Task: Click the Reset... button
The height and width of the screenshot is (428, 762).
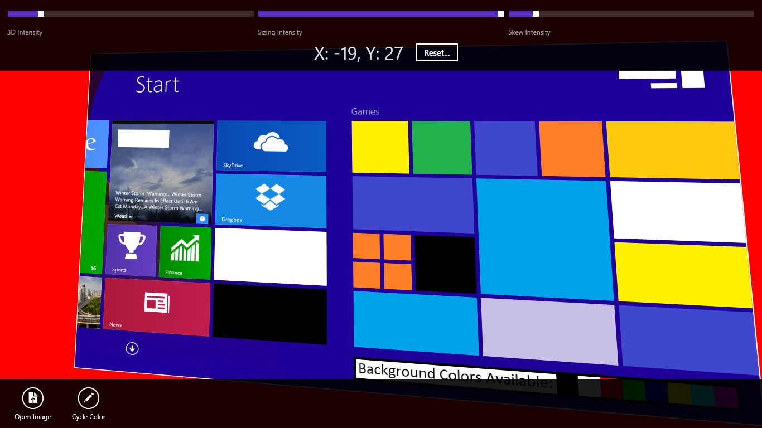Action: (x=437, y=53)
